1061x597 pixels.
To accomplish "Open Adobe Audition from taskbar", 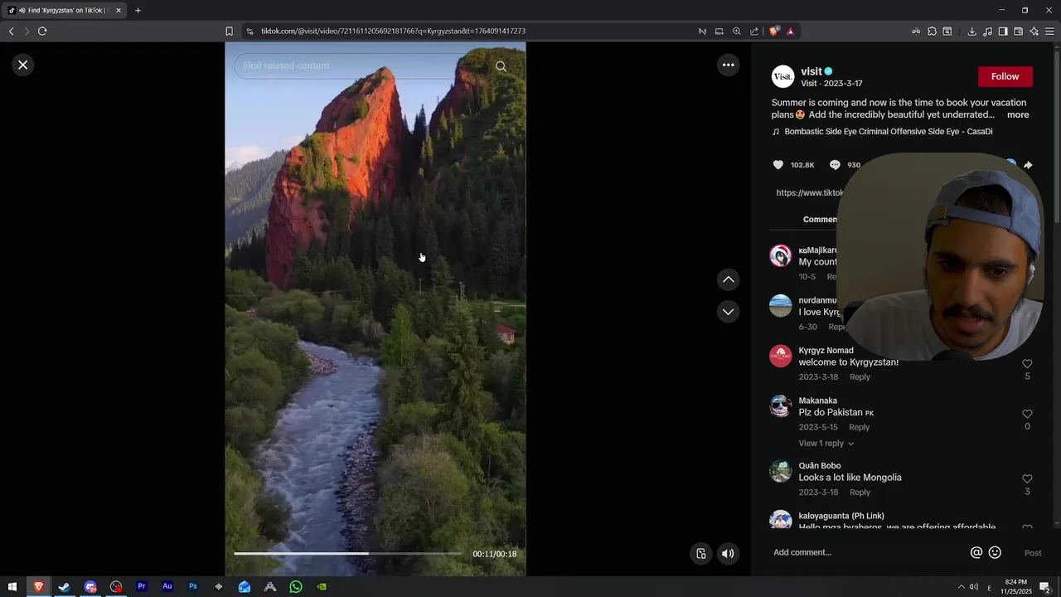I will (167, 586).
